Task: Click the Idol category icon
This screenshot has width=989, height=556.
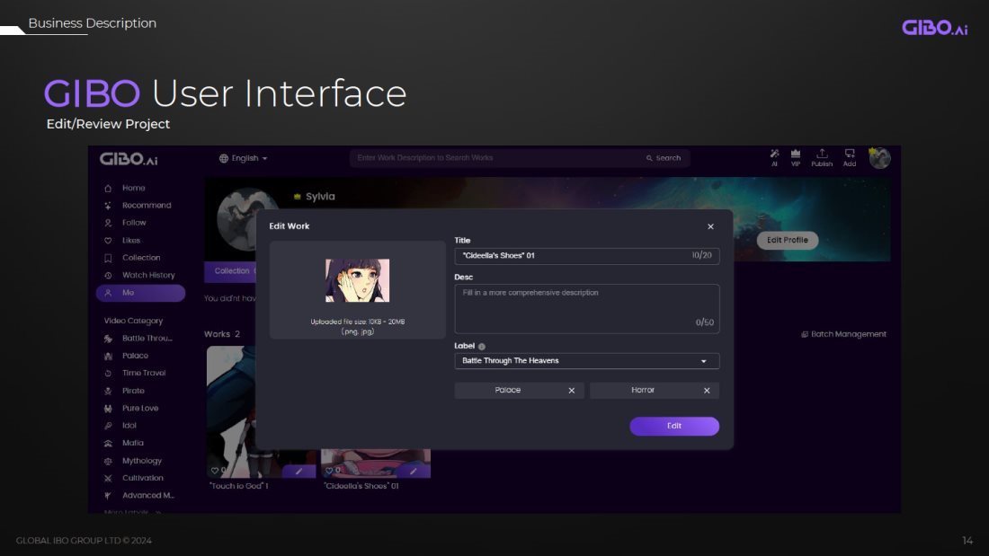Action: 108,426
